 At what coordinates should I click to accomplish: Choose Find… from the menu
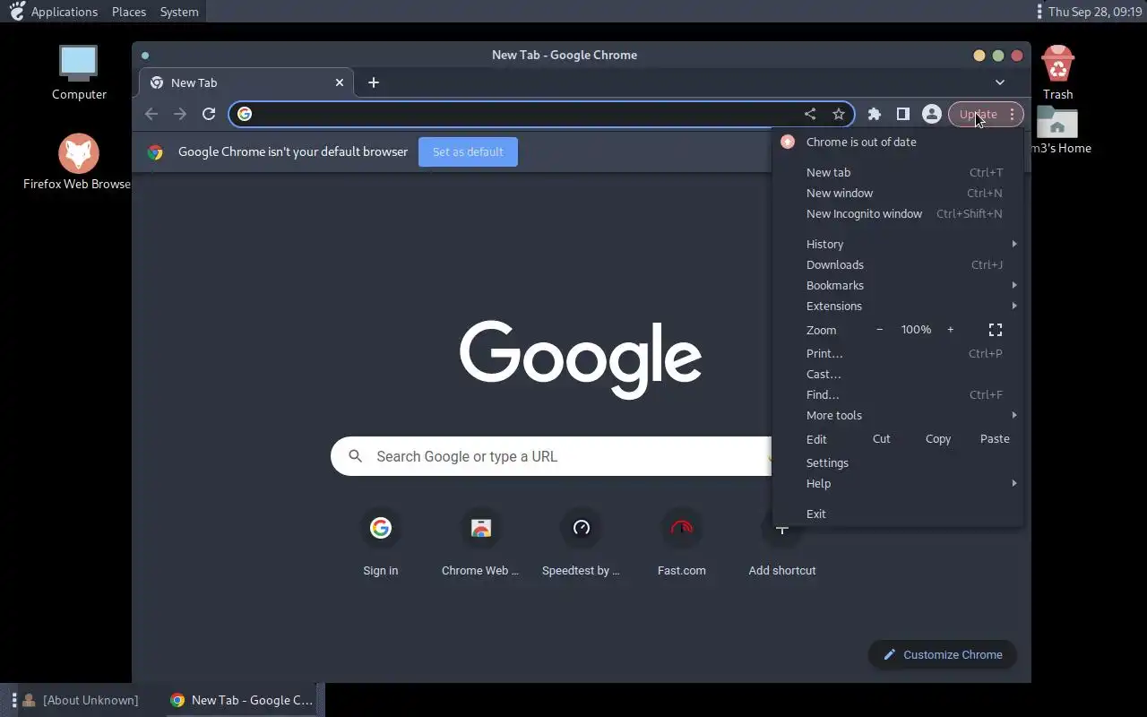click(897, 394)
